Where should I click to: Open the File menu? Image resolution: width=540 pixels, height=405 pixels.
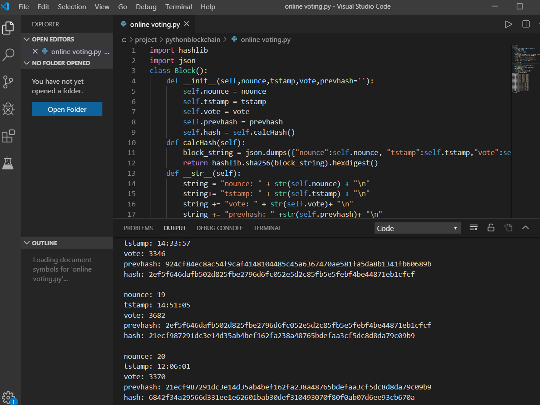point(24,6)
